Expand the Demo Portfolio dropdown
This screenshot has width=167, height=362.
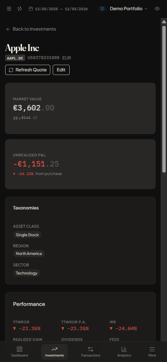tap(129, 9)
